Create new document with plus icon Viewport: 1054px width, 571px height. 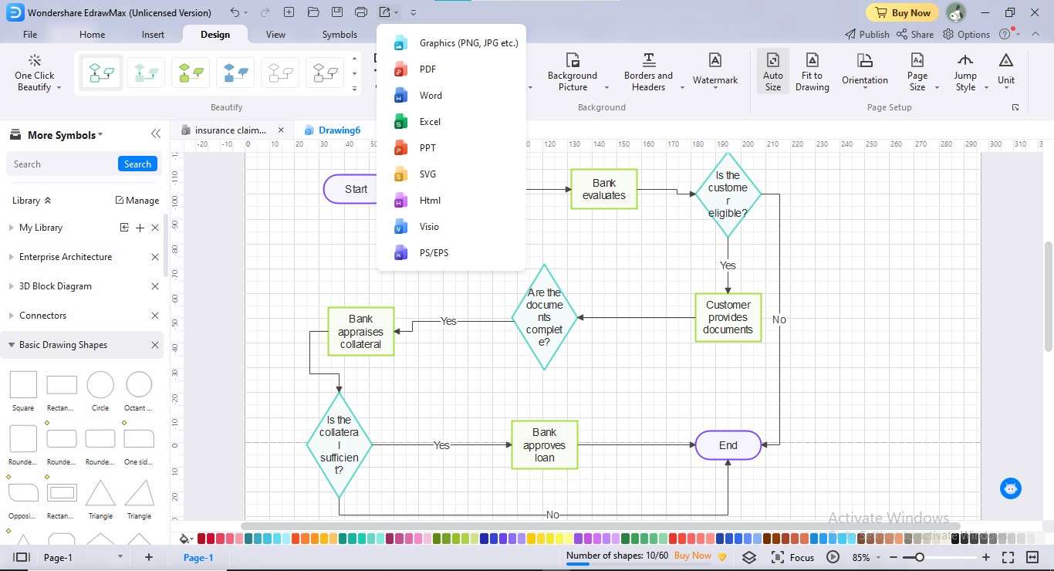[x=289, y=12]
